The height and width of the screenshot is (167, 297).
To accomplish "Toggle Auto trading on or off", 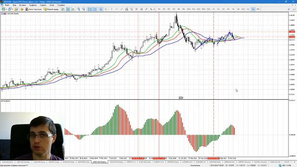I will (x=33, y=9).
